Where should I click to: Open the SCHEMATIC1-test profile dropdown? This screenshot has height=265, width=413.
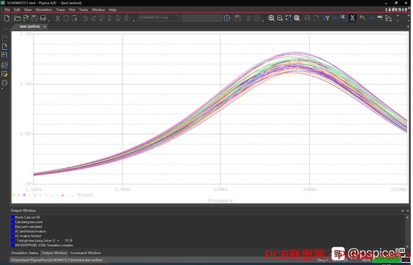point(159,18)
